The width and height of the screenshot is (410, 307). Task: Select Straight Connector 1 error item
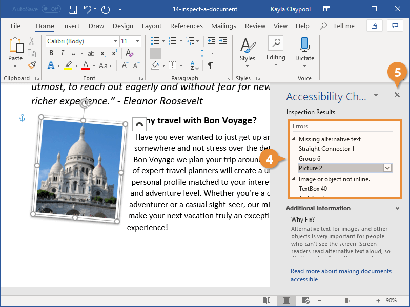(x=326, y=149)
